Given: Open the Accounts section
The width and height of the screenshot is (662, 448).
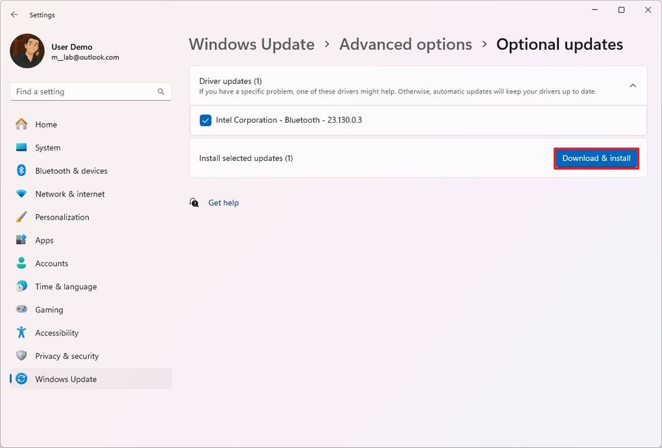Looking at the screenshot, I should click(x=51, y=263).
